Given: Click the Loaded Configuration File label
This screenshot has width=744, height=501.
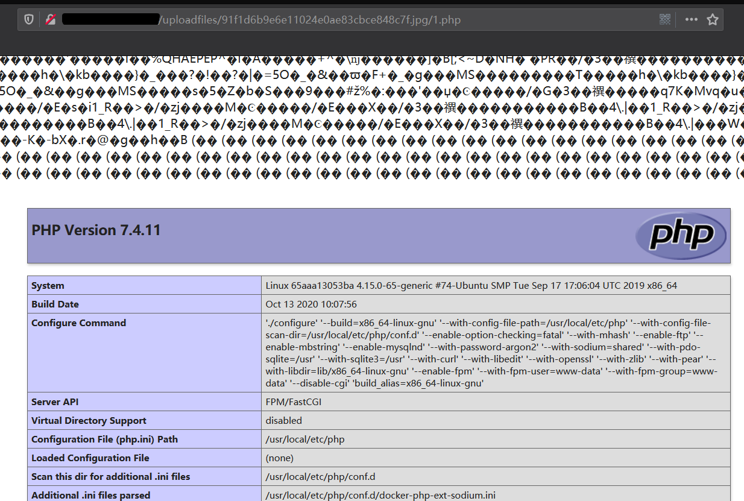Looking at the screenshot, I should 90,458.
